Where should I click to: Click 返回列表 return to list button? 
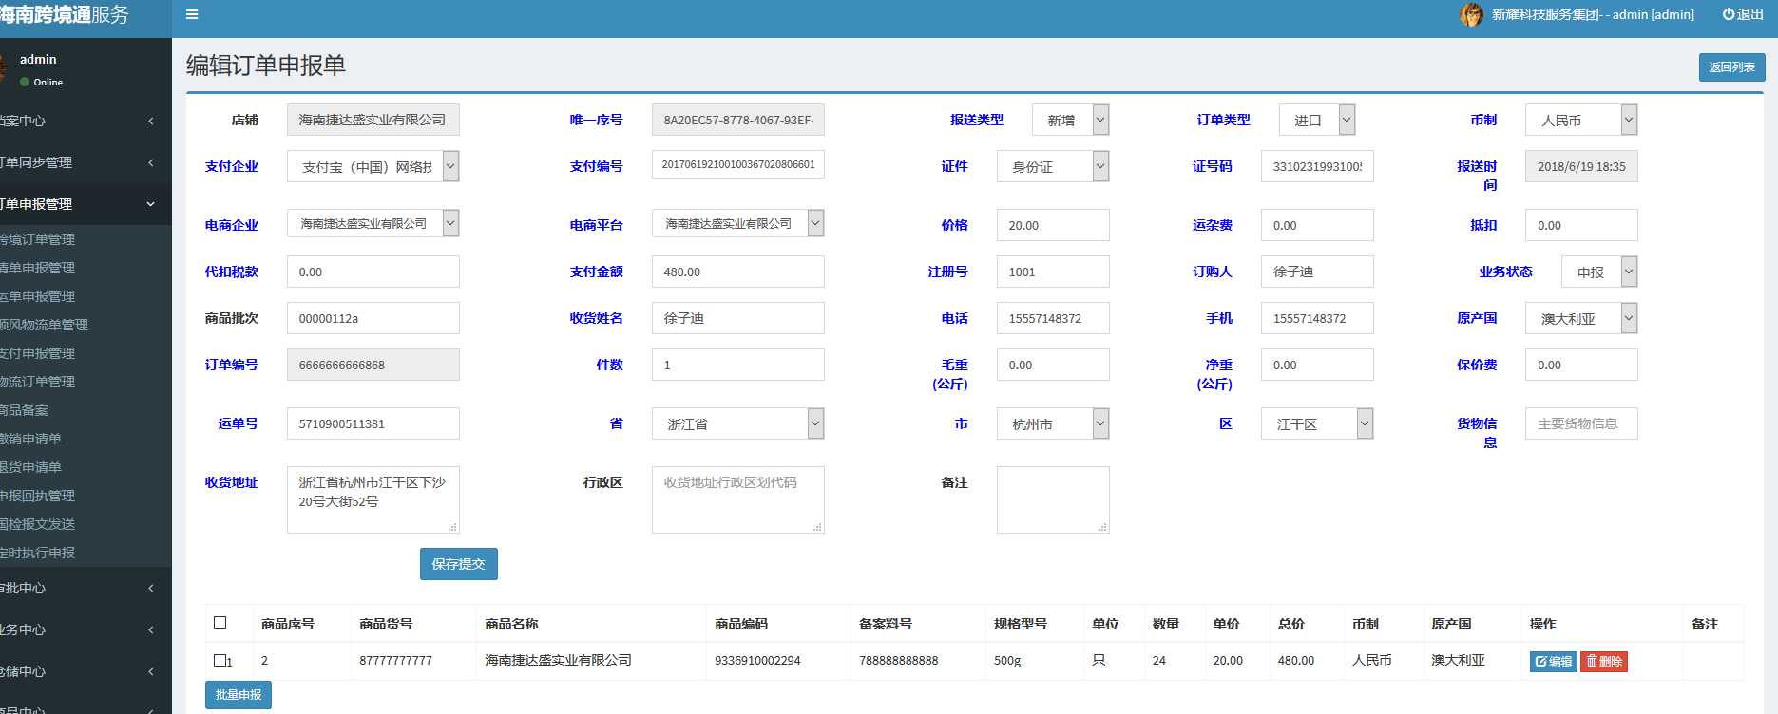1731,67
